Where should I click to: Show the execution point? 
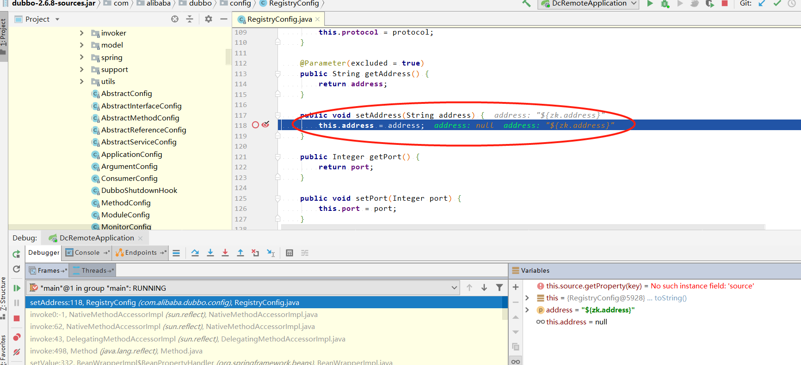(x=176, y=253)
